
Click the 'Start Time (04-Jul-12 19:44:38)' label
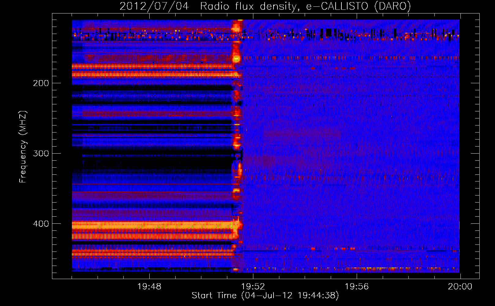265,296
